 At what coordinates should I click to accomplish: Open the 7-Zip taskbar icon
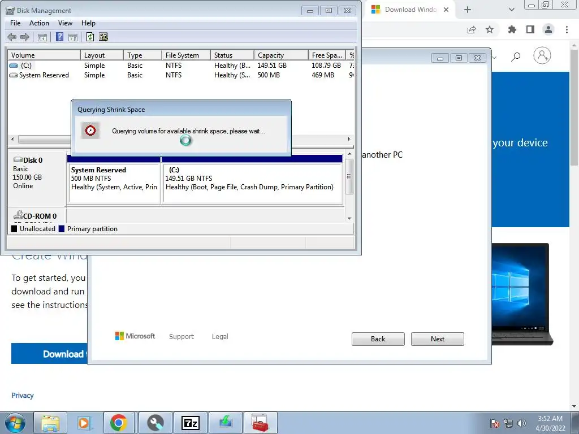(x=191, y=423)
